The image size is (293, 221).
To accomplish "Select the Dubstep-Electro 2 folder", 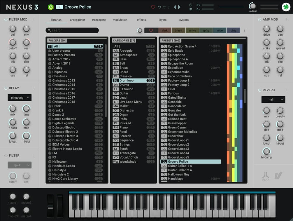I will [75, 132].
